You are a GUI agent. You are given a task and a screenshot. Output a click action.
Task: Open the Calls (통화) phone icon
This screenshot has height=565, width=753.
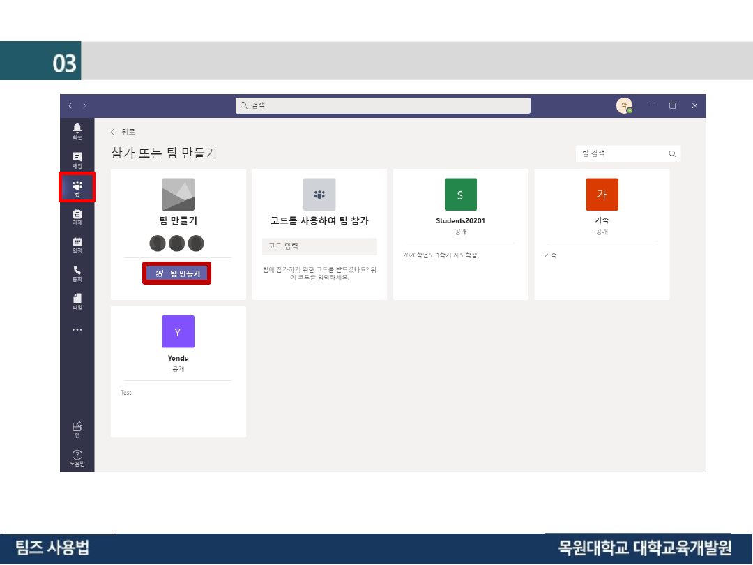coord(77,273)
